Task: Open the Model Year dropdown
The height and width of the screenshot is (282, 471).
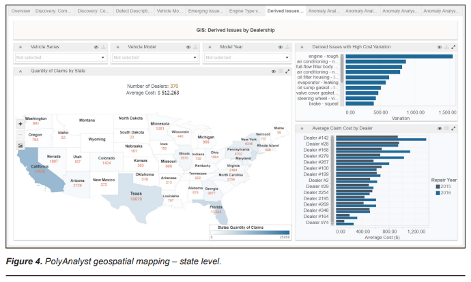Action: [247, 57]
